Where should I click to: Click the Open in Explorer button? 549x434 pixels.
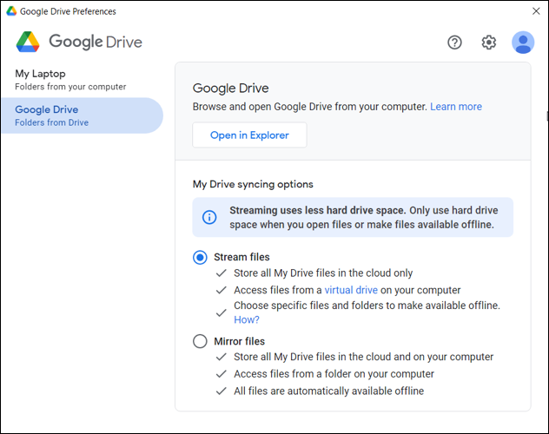(249, 135)
